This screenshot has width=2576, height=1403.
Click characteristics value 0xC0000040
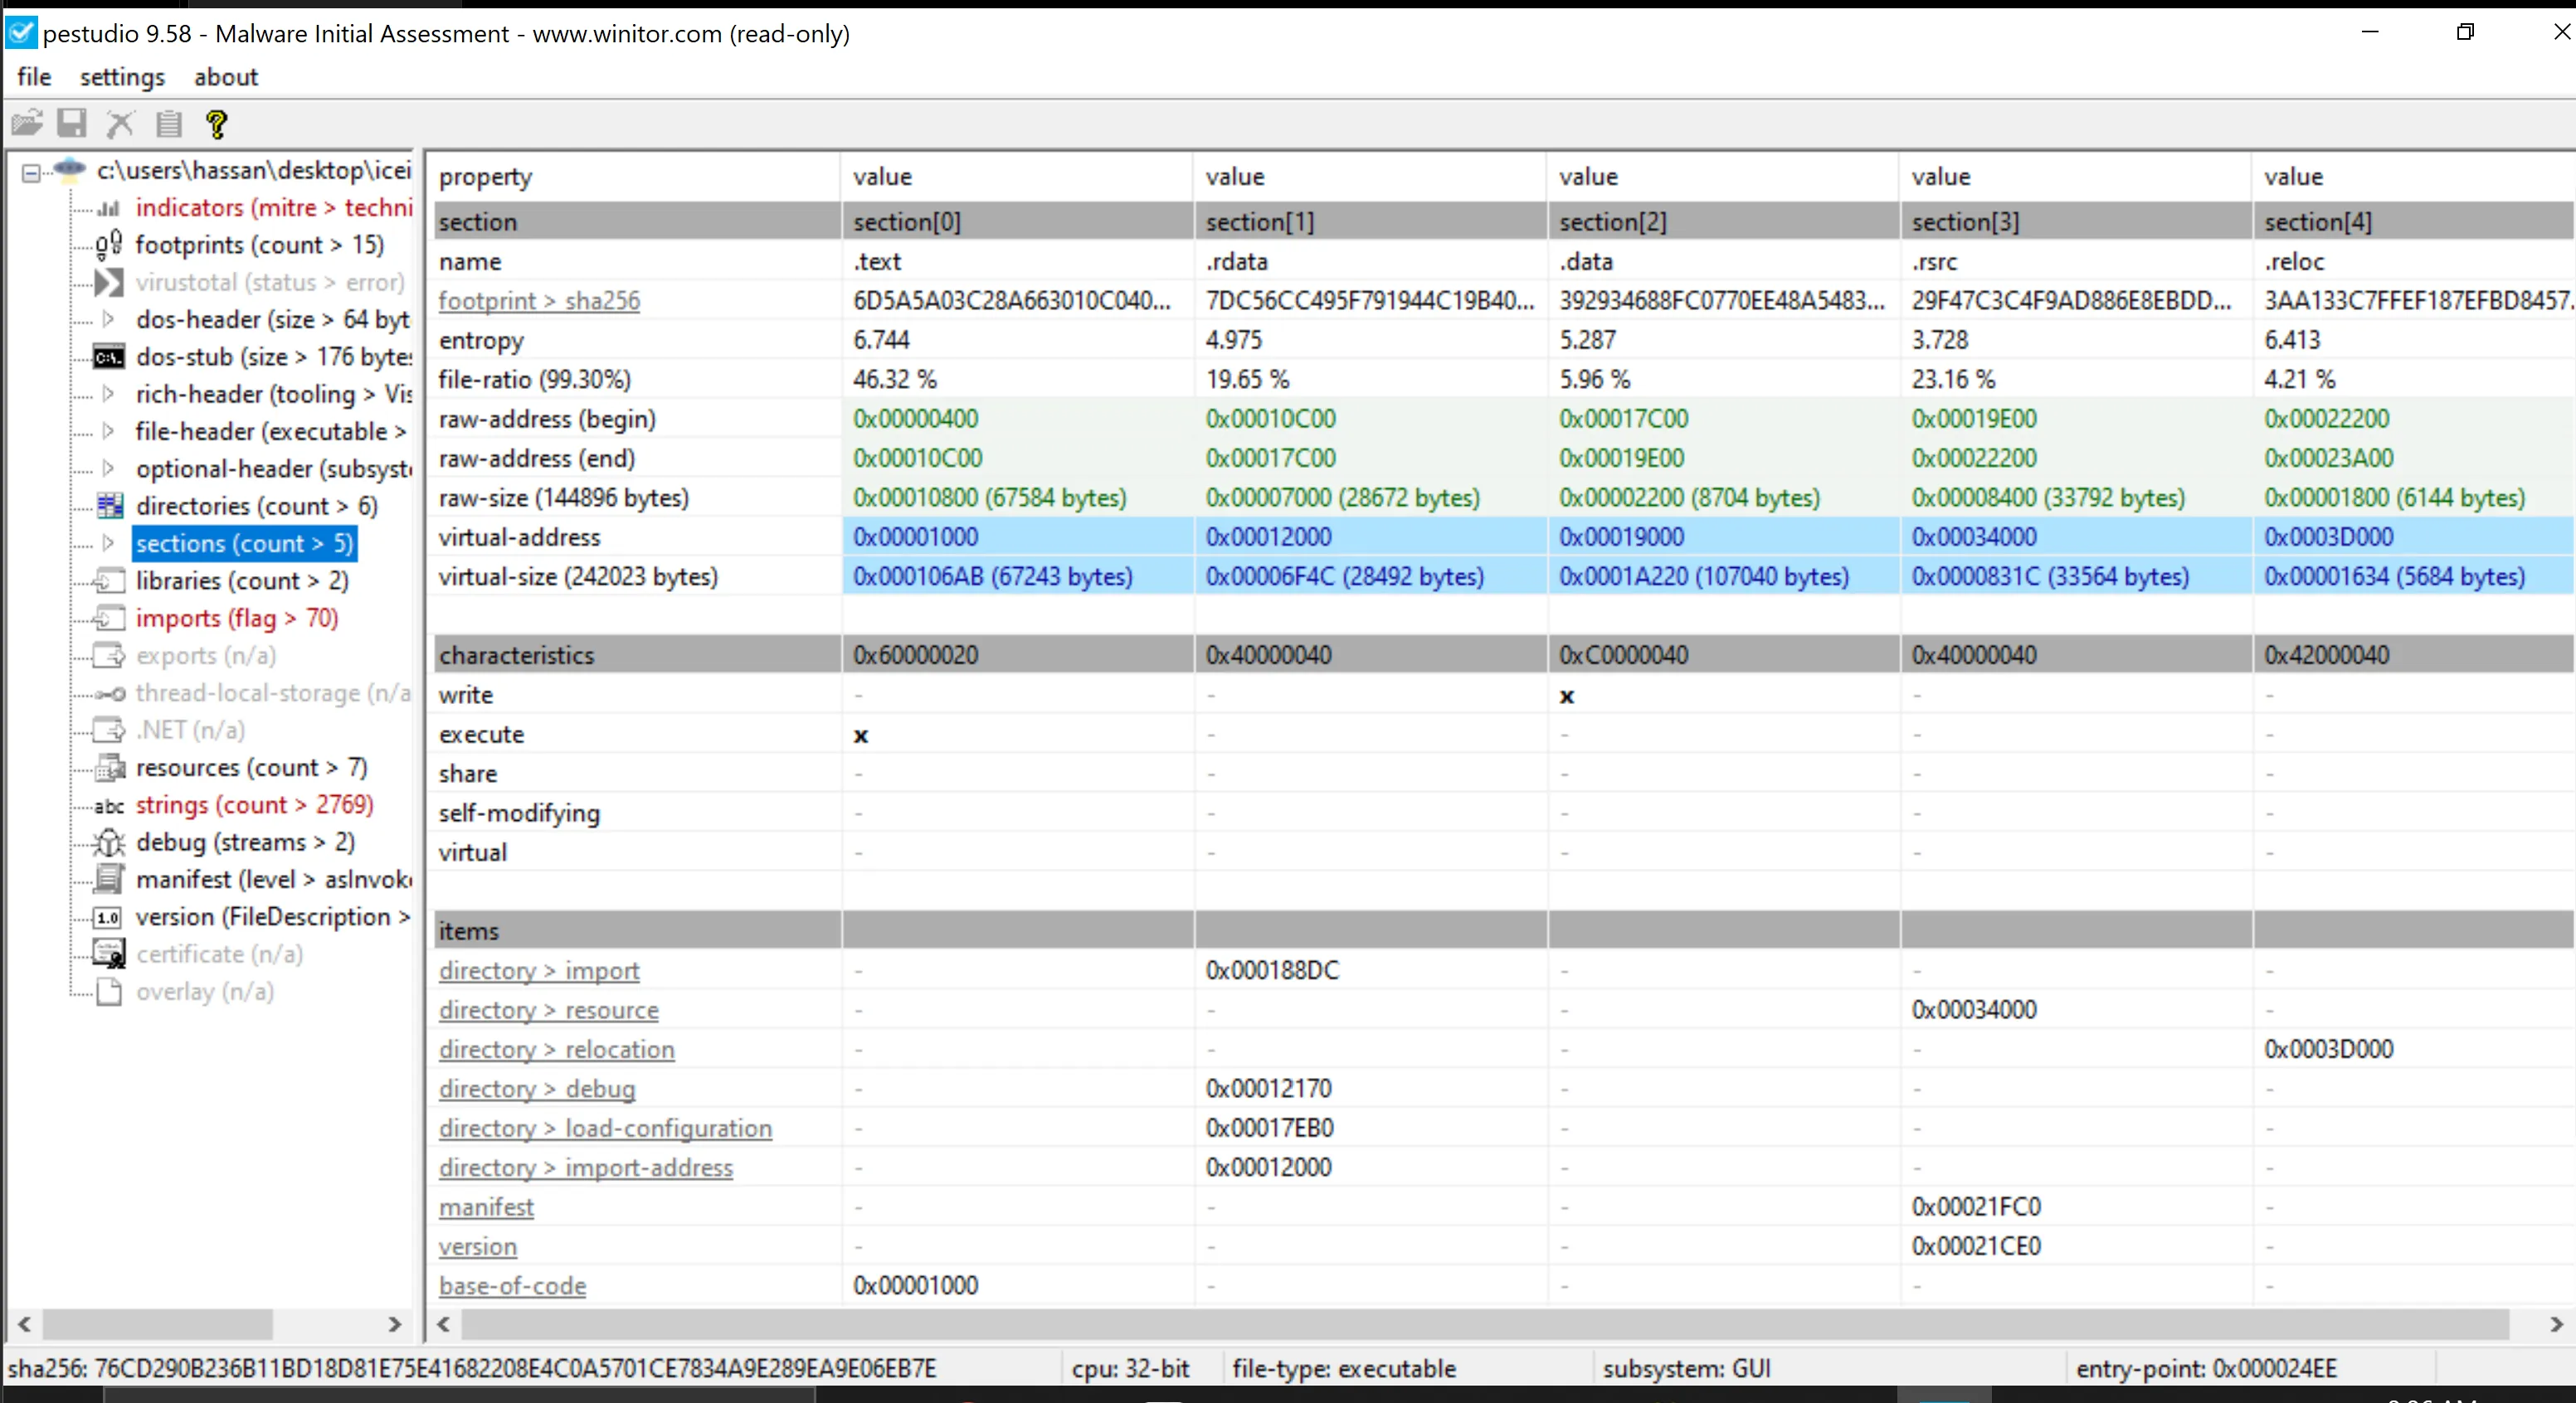tap(1623, 656)
